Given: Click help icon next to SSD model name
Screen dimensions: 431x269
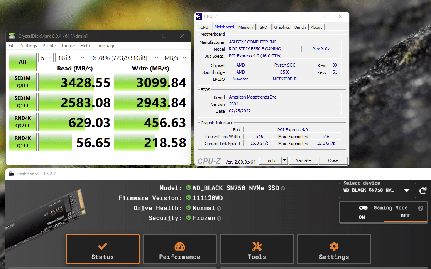Looking at the screenshot, I should pyautogui.click(x=283, y=189).
